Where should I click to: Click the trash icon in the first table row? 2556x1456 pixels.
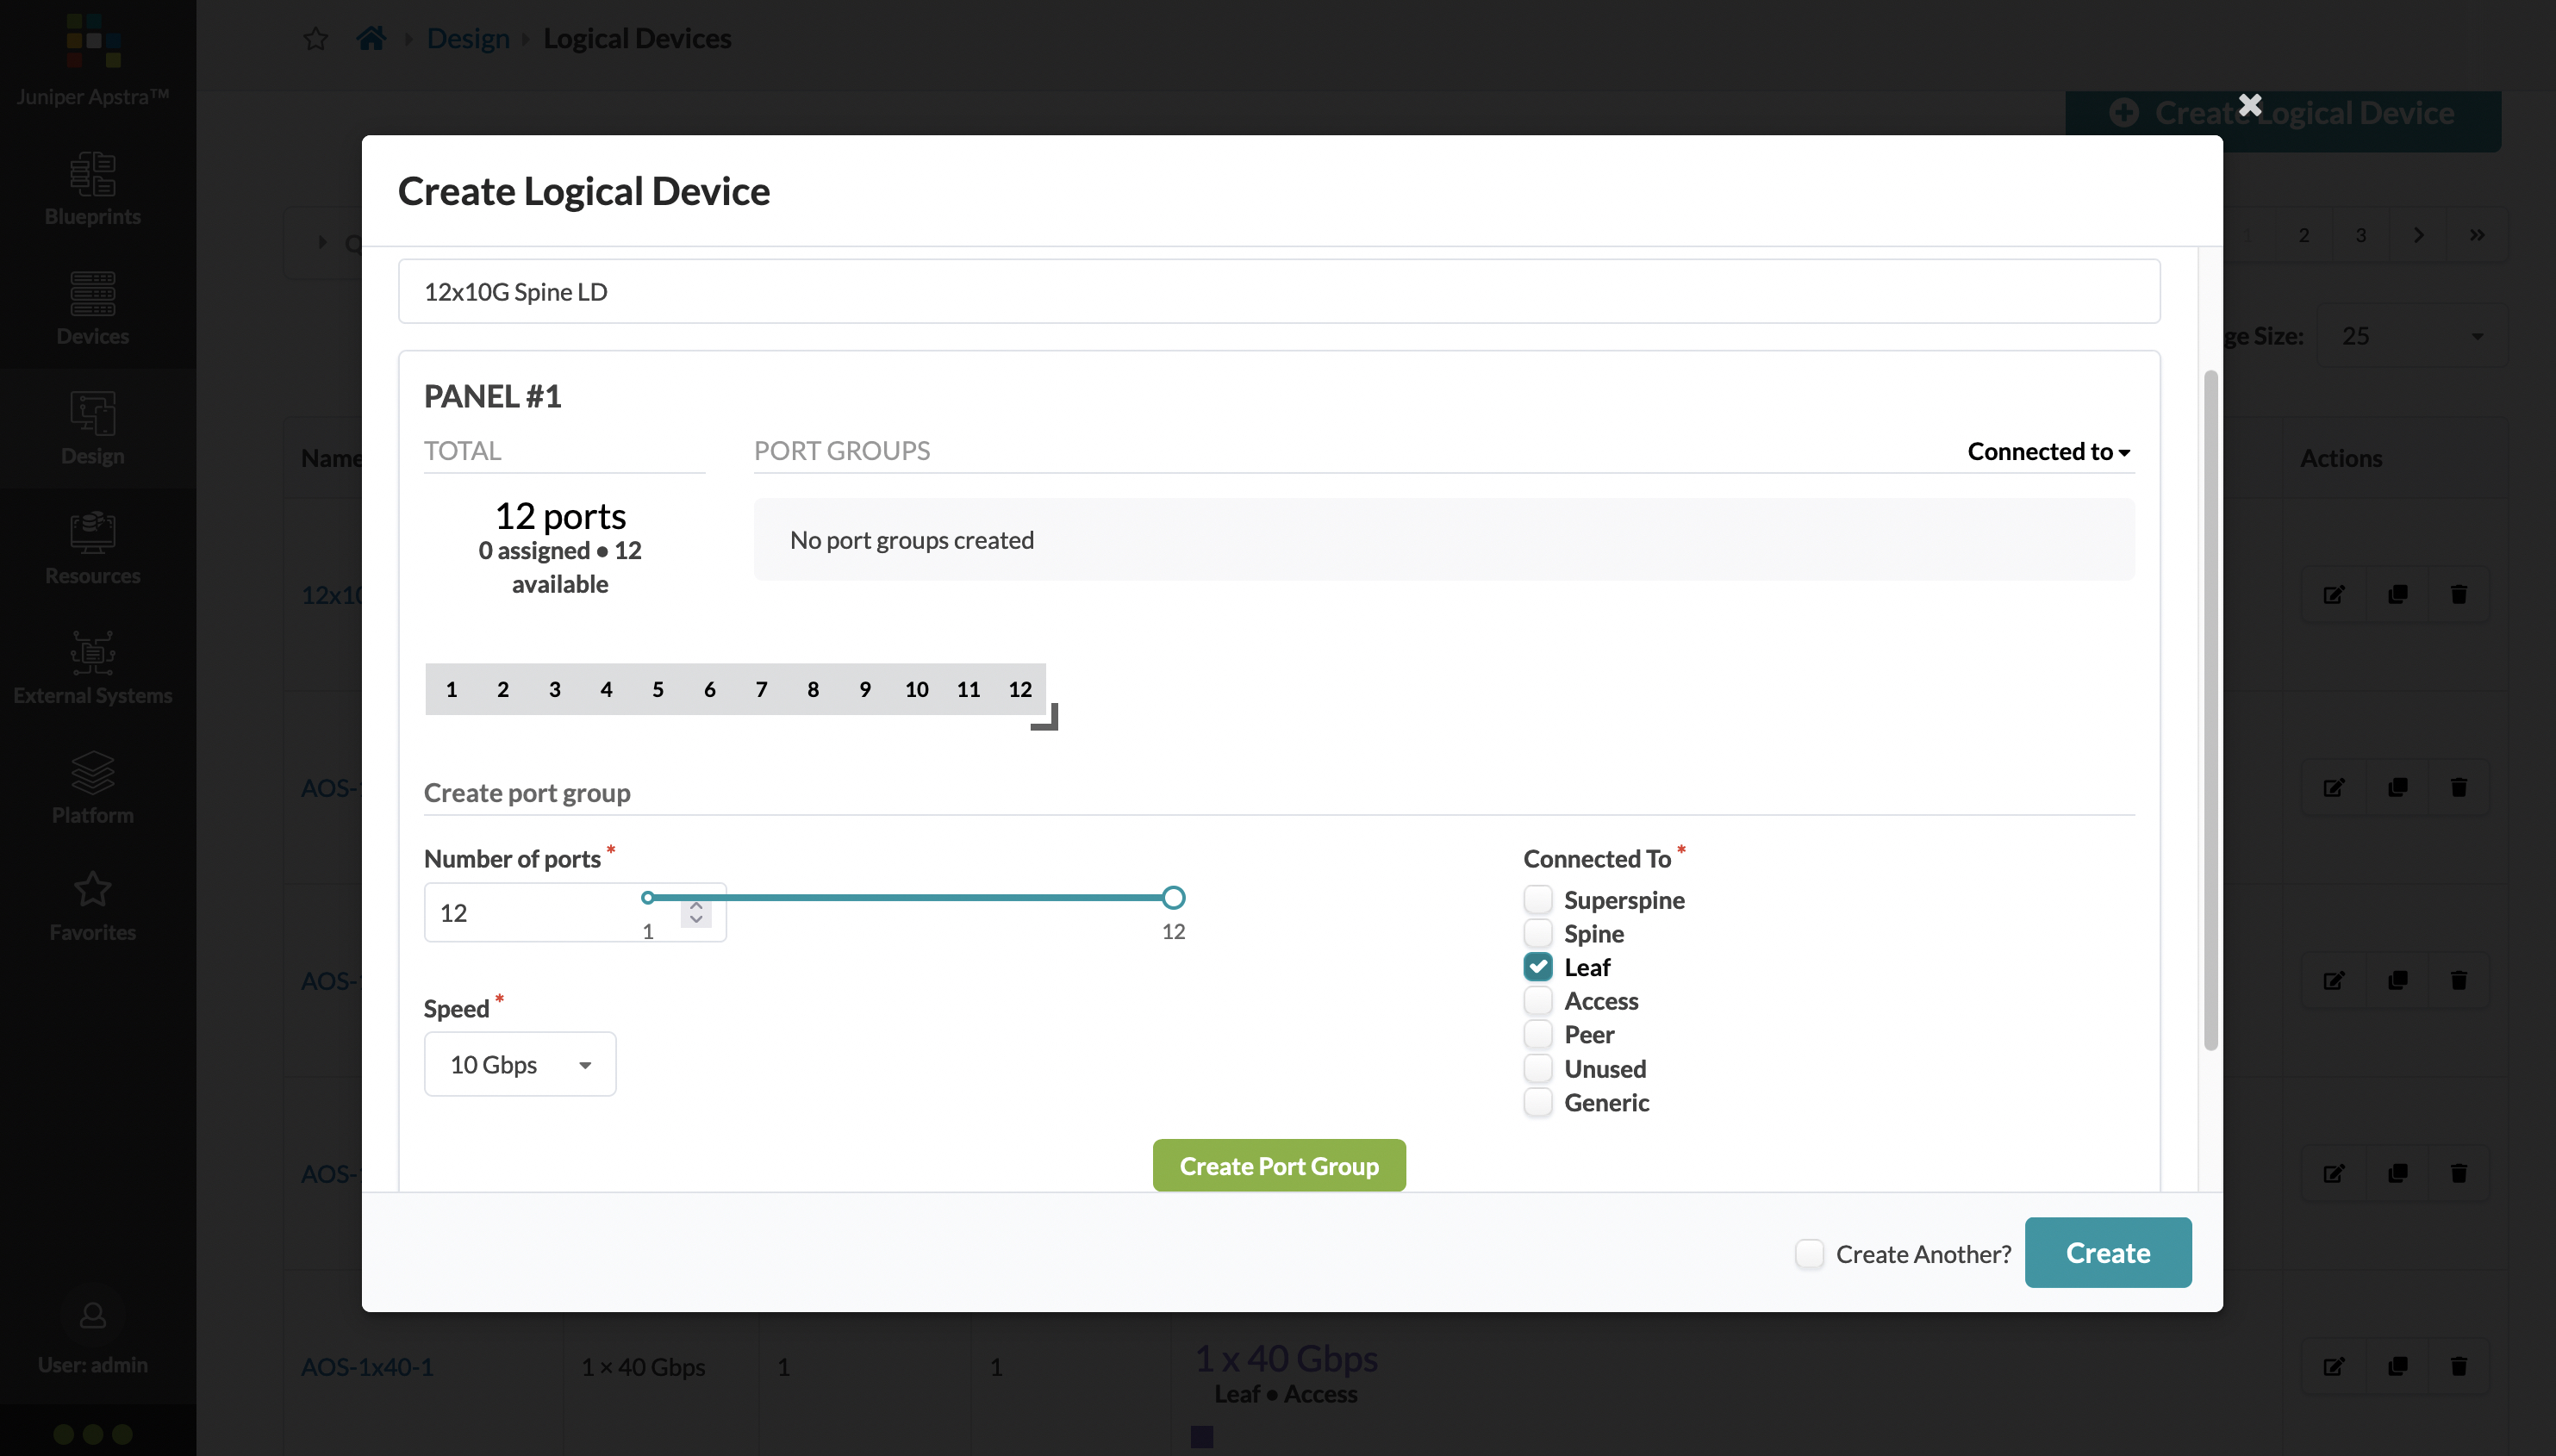coord(2459,594)
